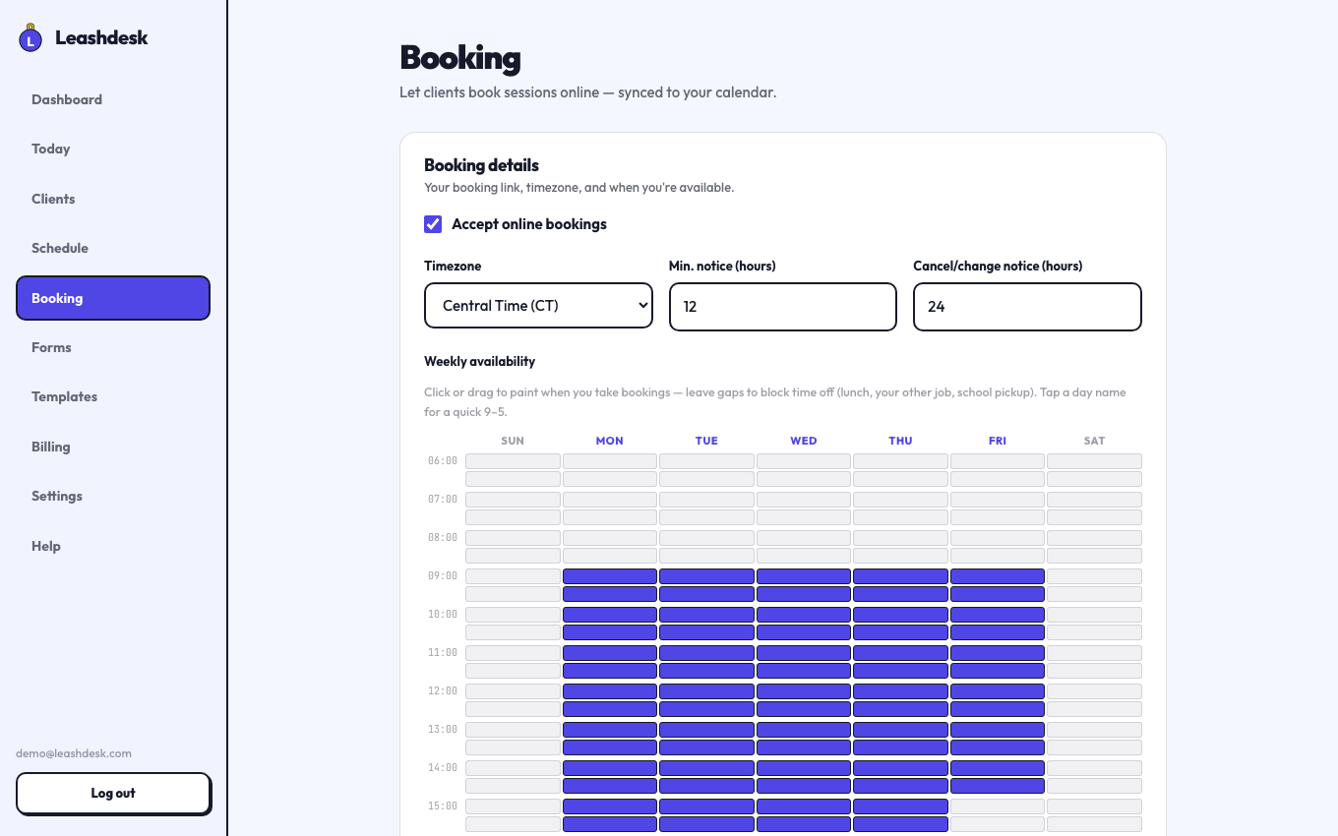Select the Booking sidebar item
The width and height of the screenshot is (1338, 836).
tap(113, 298)
